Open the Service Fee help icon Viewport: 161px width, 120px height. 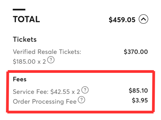(85, 90)
